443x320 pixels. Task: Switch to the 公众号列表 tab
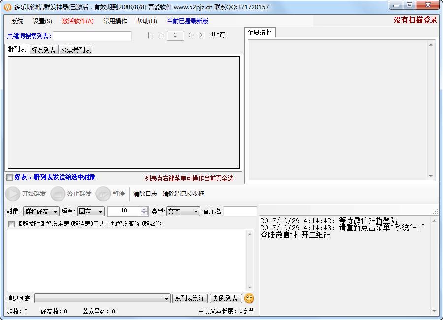76,50
